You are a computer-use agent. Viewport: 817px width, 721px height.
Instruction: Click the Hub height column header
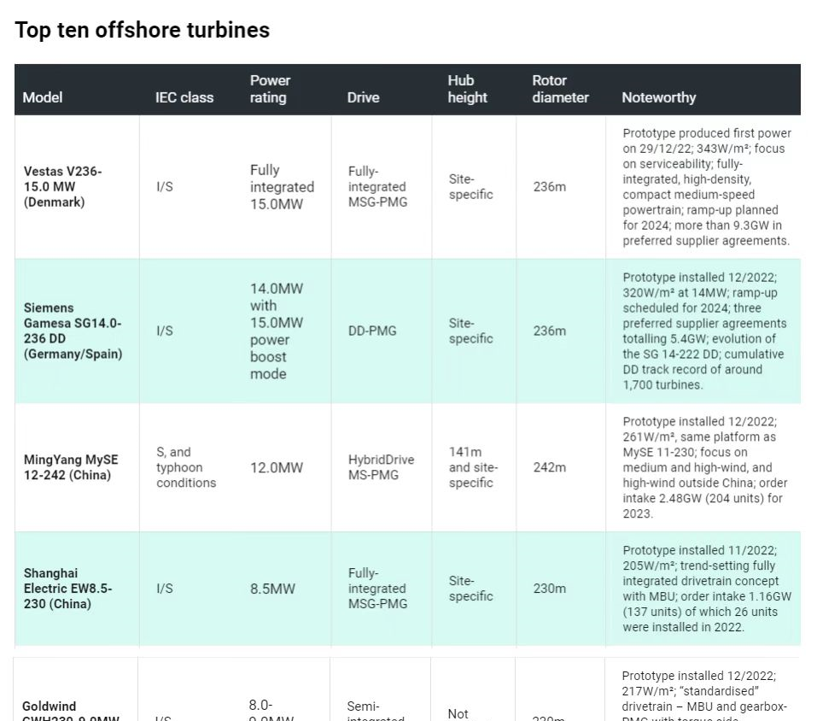[x=467, y=89]
